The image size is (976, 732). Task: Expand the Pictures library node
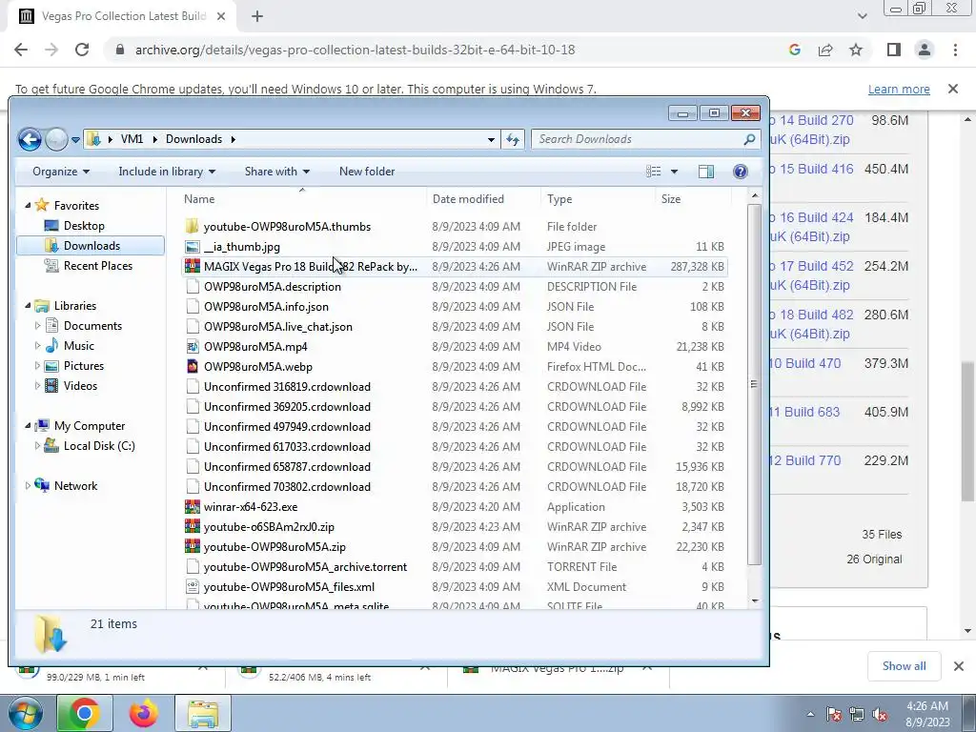pos(37,365)
